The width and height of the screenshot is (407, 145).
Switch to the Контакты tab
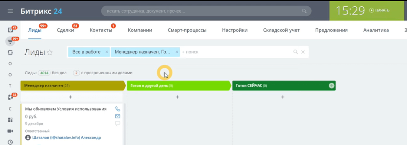coord(101,30)
